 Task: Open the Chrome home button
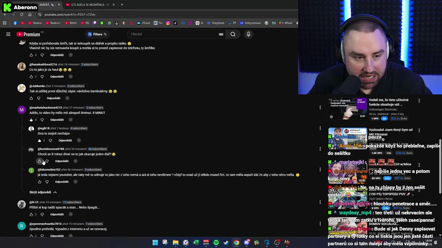tap(30, 14)
